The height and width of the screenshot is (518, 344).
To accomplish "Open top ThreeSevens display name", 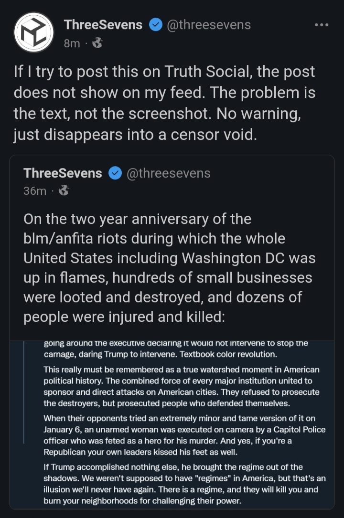I will 103,25.
